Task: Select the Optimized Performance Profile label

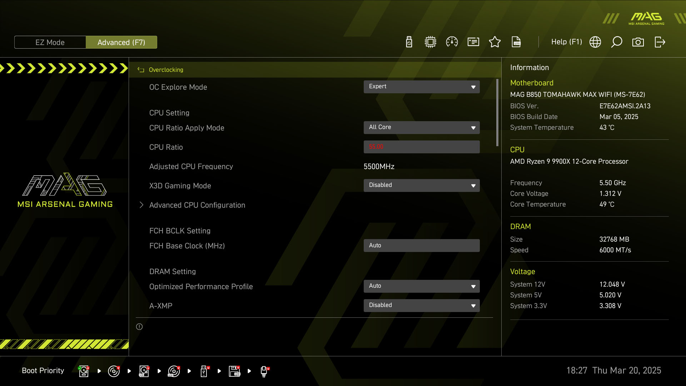Action: click(201, 287)
